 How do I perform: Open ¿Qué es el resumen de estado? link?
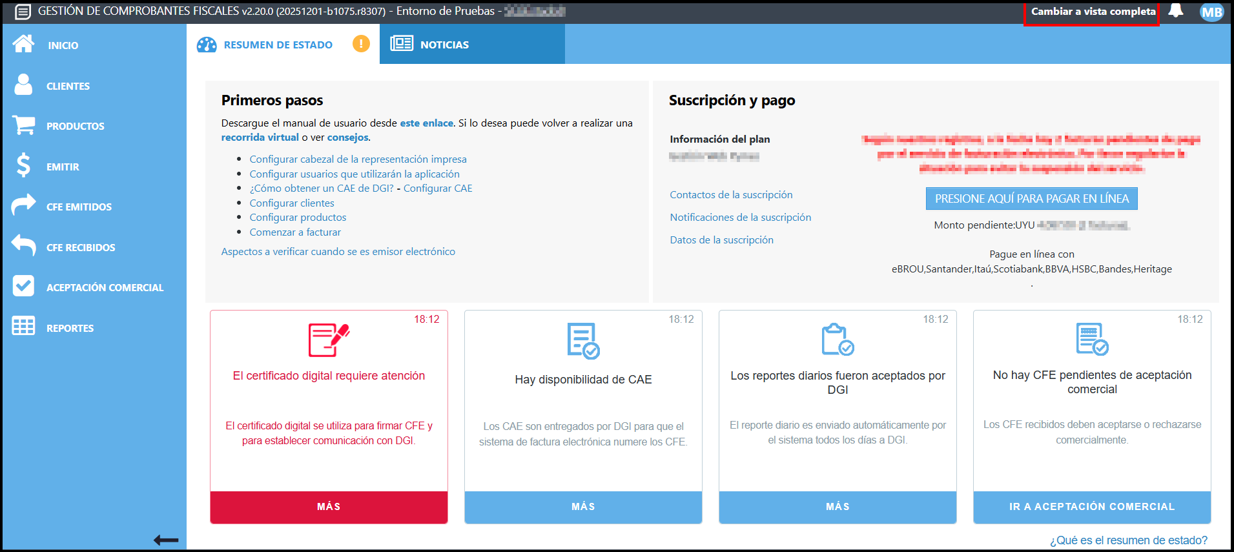[x=1128, y=540]
